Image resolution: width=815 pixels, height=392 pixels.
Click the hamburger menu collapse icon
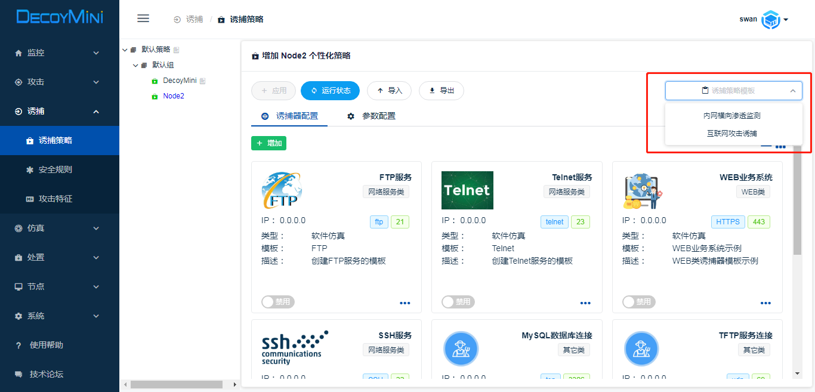(143, 18)
